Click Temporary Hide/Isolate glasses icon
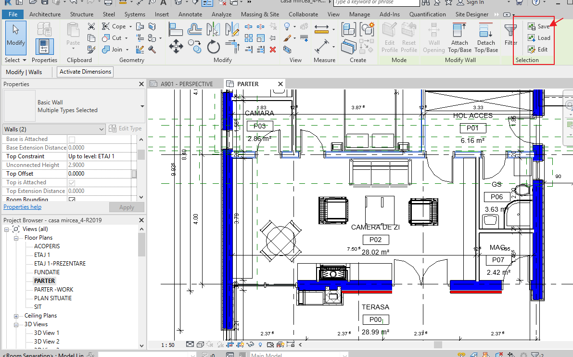Screen dimensions: 573x357 250,344
